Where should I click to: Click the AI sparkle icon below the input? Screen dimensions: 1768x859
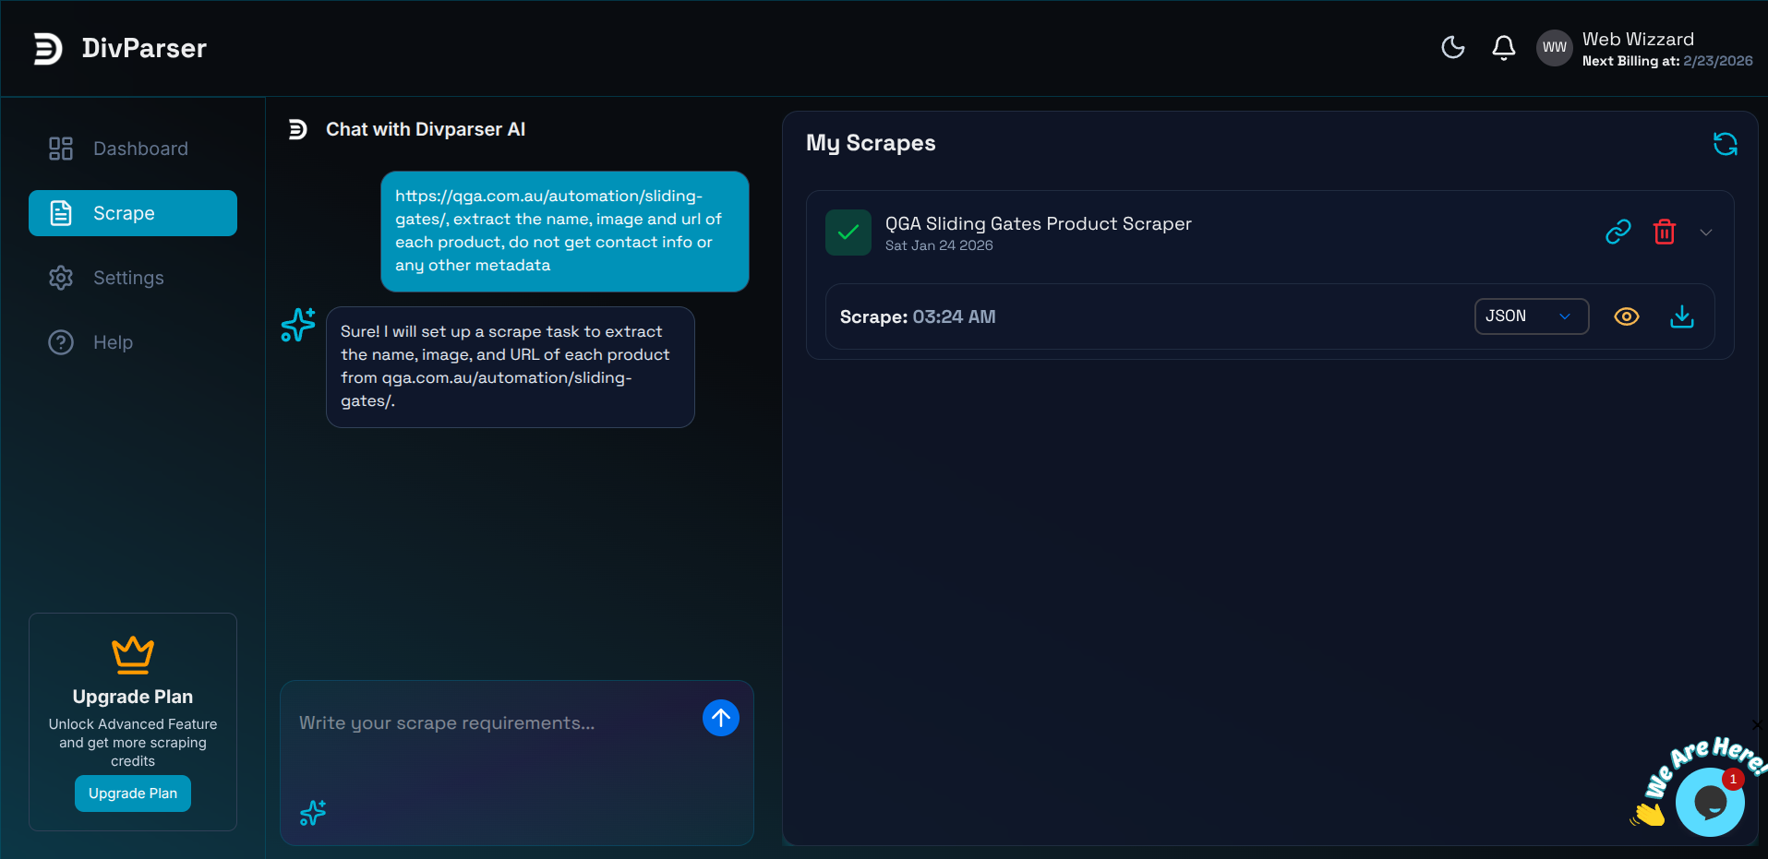click(312, 813)
